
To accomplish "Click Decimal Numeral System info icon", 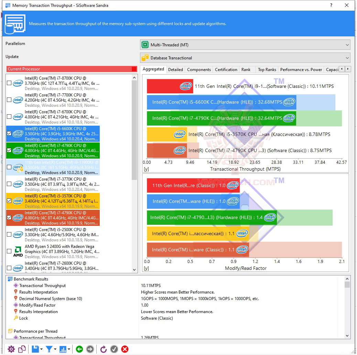I will [x=16, y=298].
